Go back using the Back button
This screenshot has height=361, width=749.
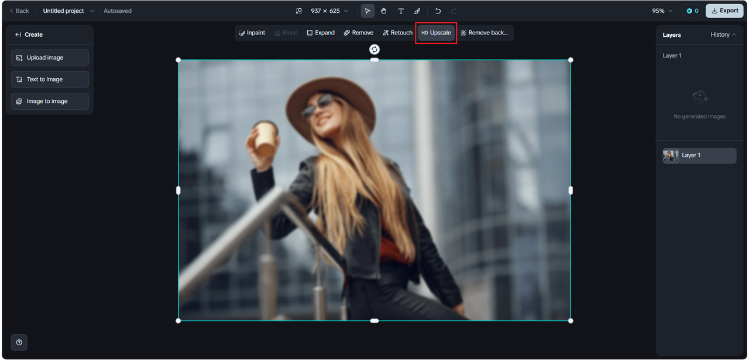(x=19, y=11)
